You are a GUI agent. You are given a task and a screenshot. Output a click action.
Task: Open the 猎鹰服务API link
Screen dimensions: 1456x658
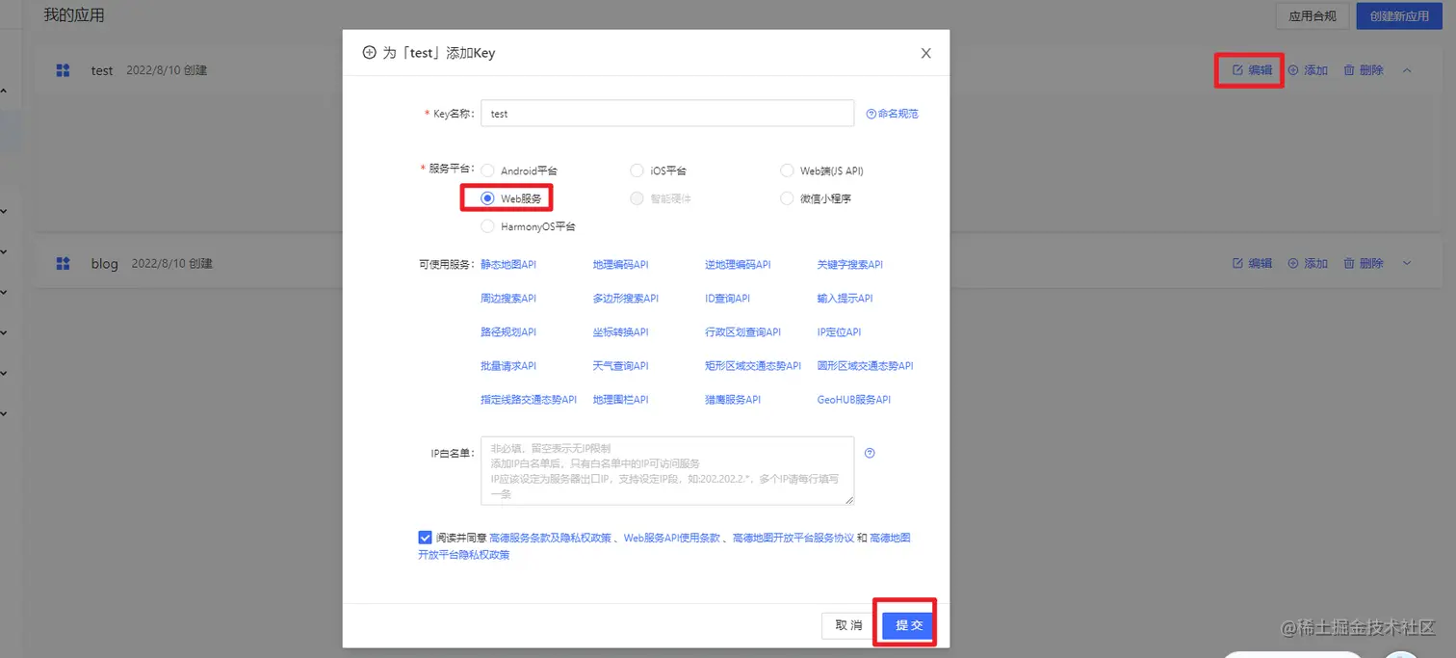coord(733,400)
